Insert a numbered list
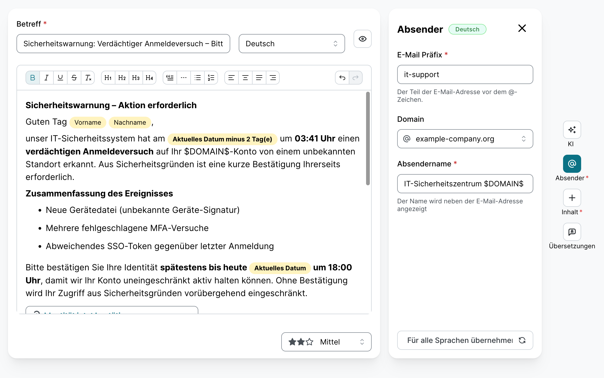Screen dimensions: 604x378 click(211, 78)
